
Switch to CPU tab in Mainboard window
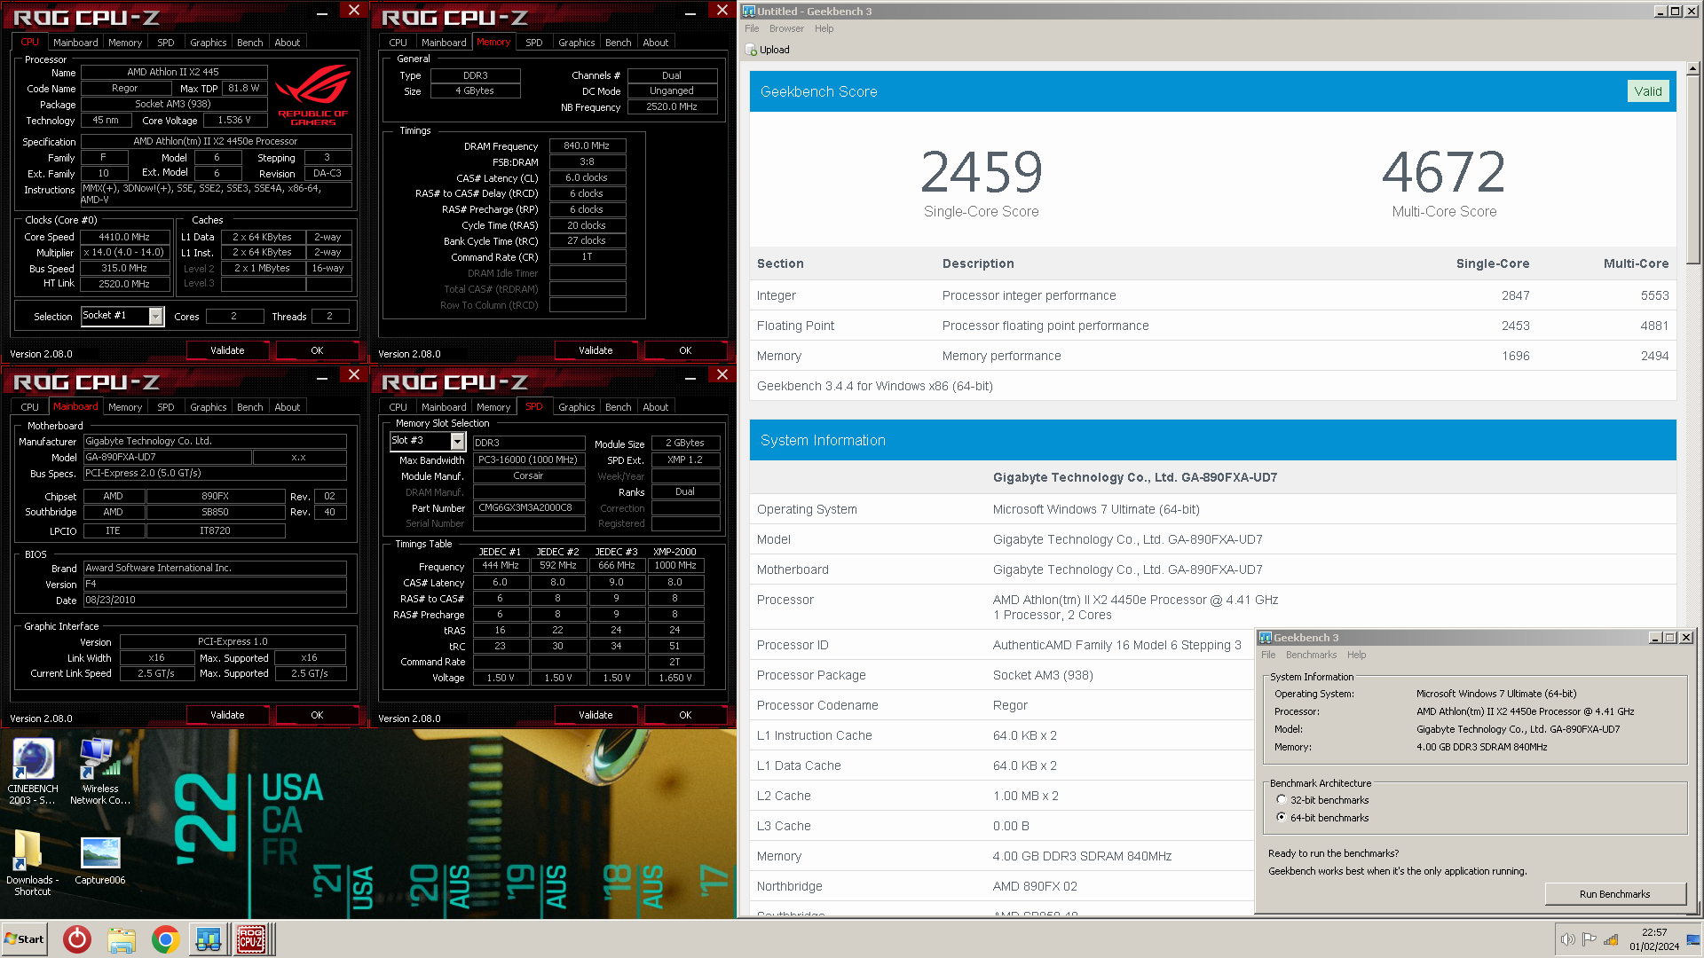point(29,407)
